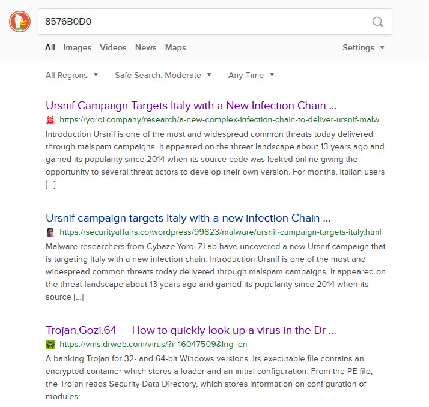429x407 pixels.
Task: Open the All Regions dropdown
Action: pos(71,75)
